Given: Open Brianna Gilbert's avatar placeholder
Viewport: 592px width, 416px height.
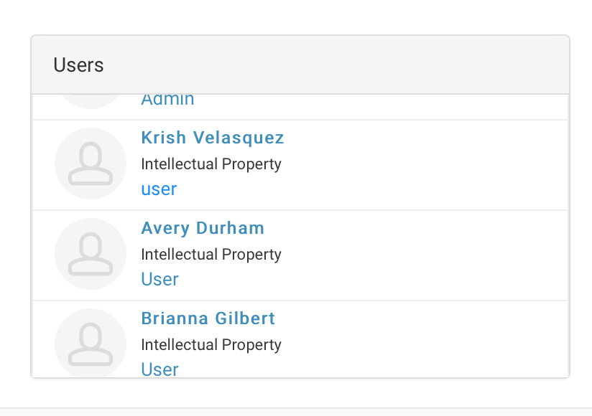Looking at the screenshot, I should (x=91, y=343).
